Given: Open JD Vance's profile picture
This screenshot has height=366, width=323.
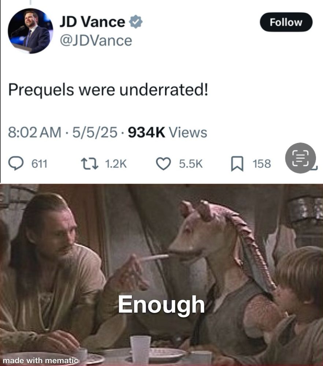Looking at the screenshot, I should coord(30,31).
